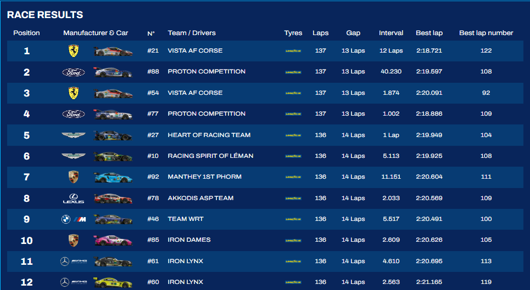This screenshot has width=530, height=290.
Task: Click best lap number 92
Action: pyautogui.click(x=486, y=93)
